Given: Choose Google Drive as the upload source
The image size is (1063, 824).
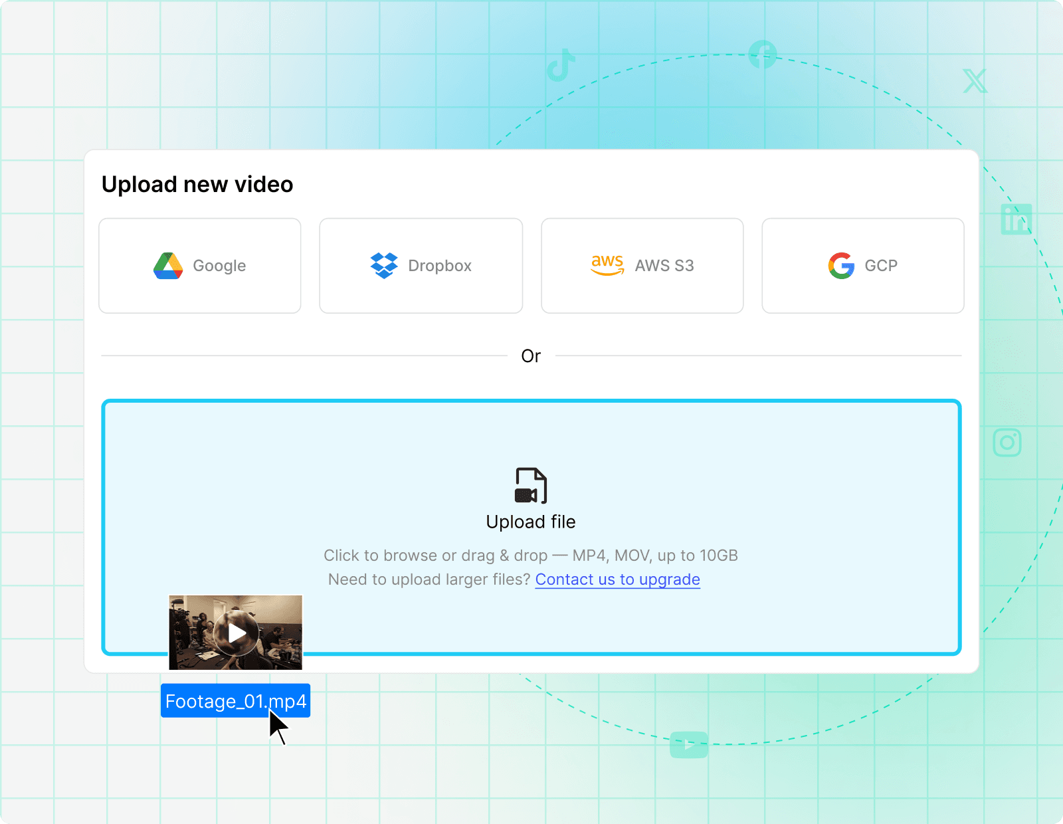Looking at the screenshot, I should pyautogui.click(x=200, y=266).
